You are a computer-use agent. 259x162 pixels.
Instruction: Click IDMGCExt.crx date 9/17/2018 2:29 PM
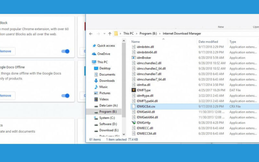point(211,107)
